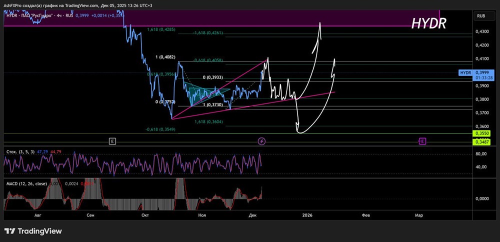The height and width of the screenshot is (242, 500).
Task: Click the 2026 label on time axis
Action: pyautogui.click(x=307, y=215)
